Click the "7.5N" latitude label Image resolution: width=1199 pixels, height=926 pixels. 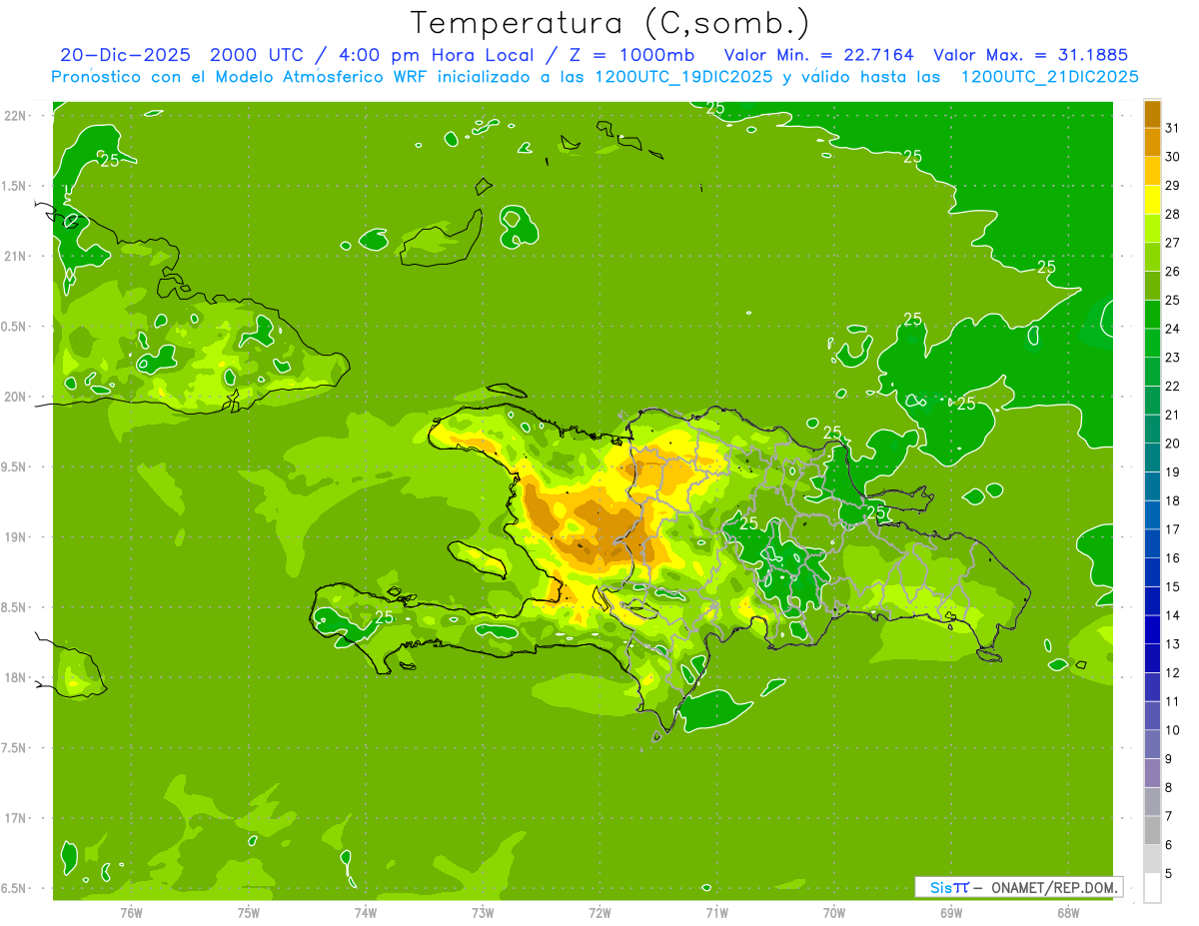(14, 748)
